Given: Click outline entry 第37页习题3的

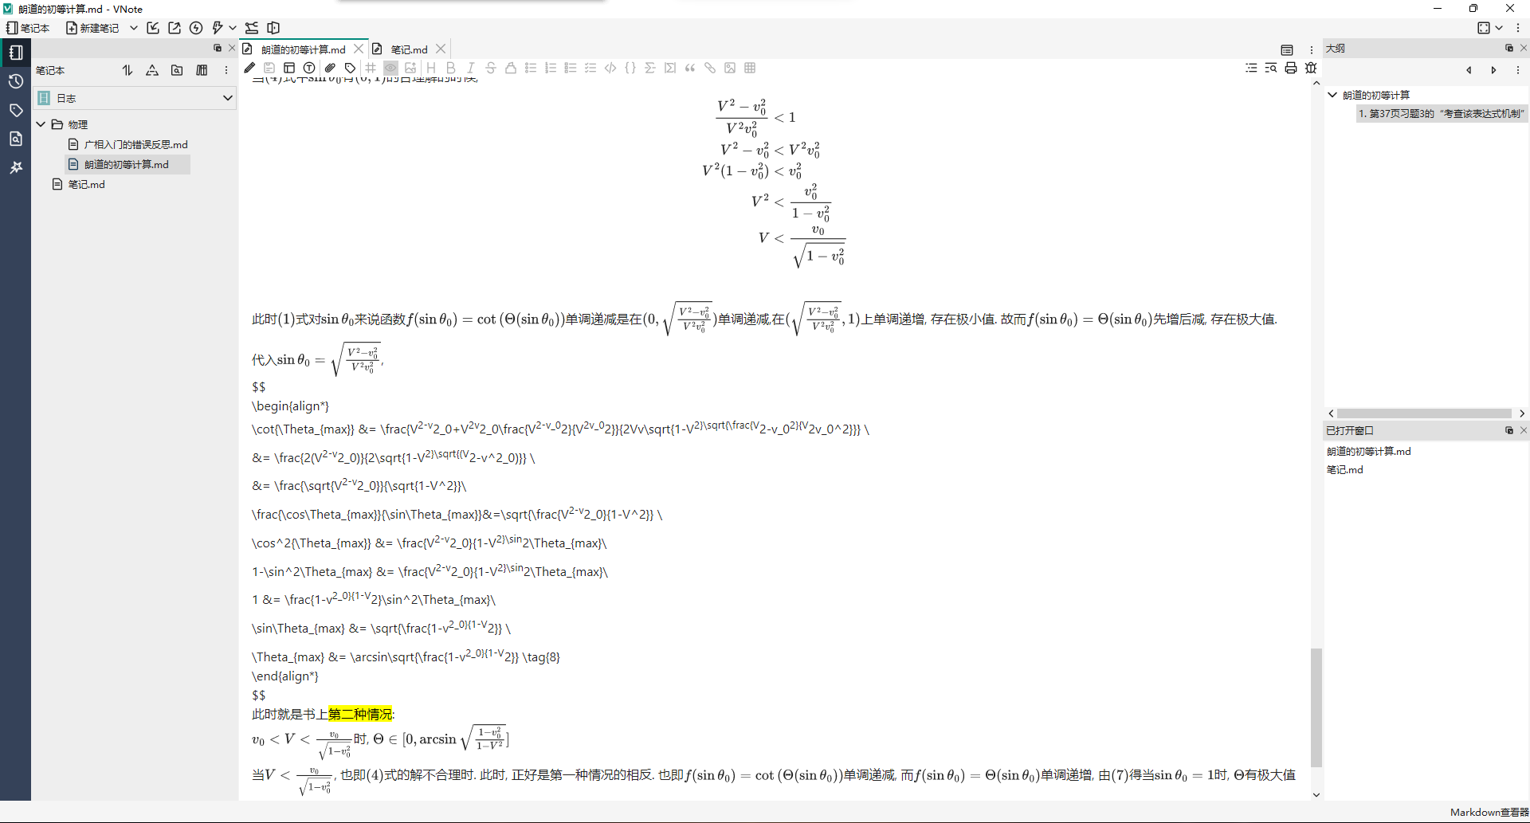Looking at the screenshot, I should click(x=1441, y=114).
